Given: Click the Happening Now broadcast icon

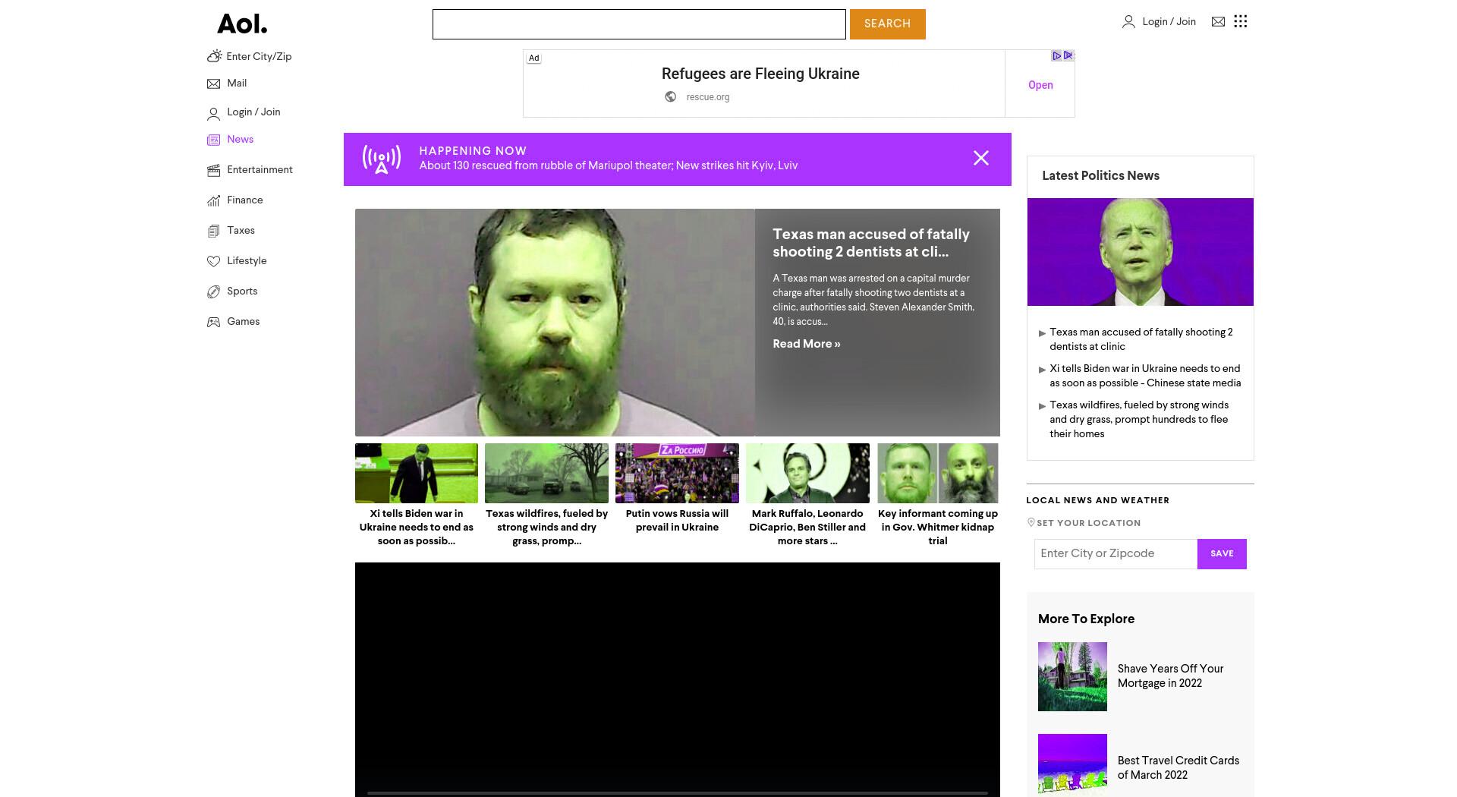Looking at the screenshot, I should [x=381, y=159].
